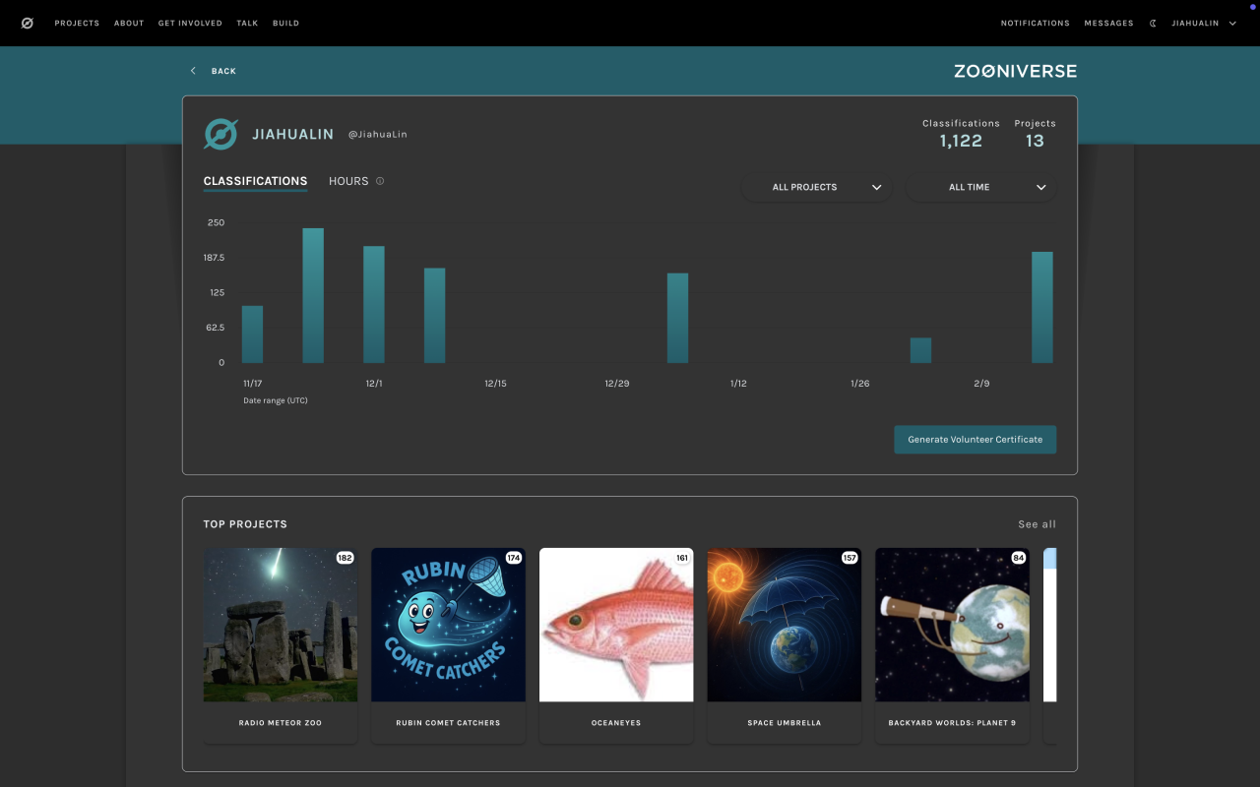Open the Talk menu item
Viewport: 1260px width, 787px height.
[247, 23]
